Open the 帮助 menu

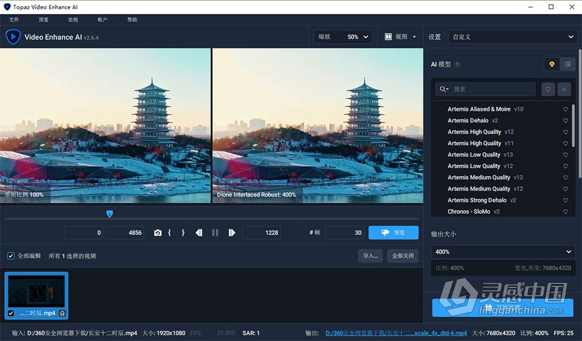coord(132,19)
